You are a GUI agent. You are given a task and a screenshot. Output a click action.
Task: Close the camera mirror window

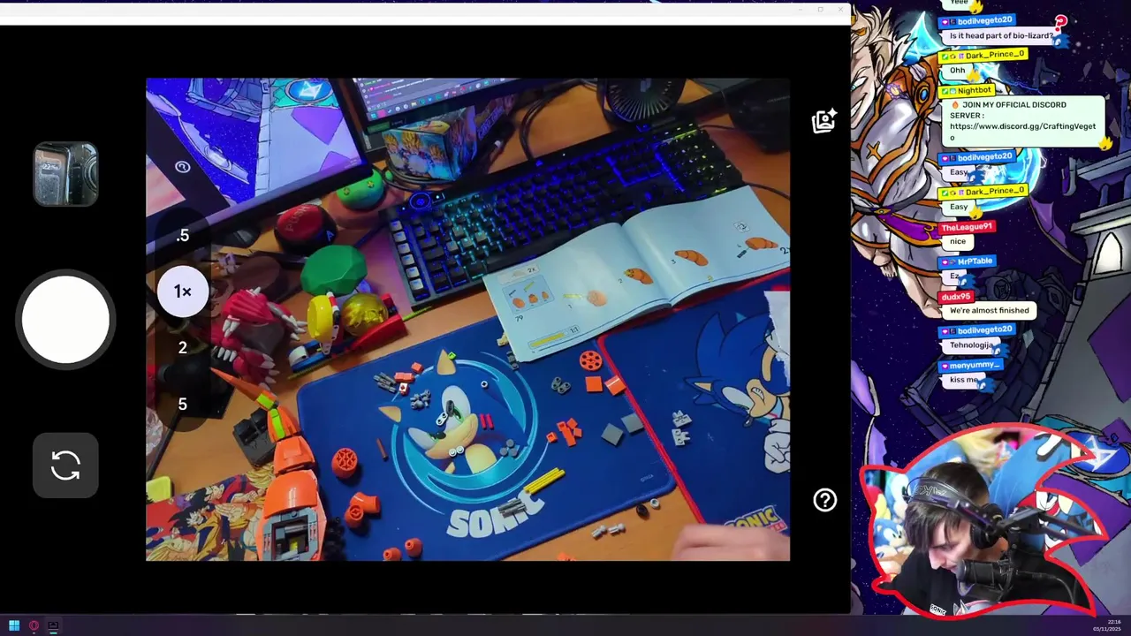point(840,10)
